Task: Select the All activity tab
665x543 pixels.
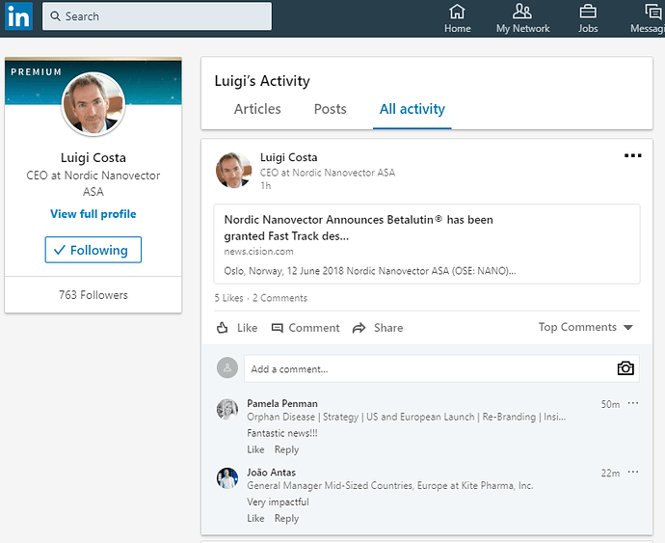Action: click(412, 109)
